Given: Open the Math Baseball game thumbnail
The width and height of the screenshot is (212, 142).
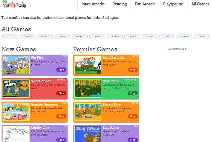Looking at the screenshot, I should (88, 65).
